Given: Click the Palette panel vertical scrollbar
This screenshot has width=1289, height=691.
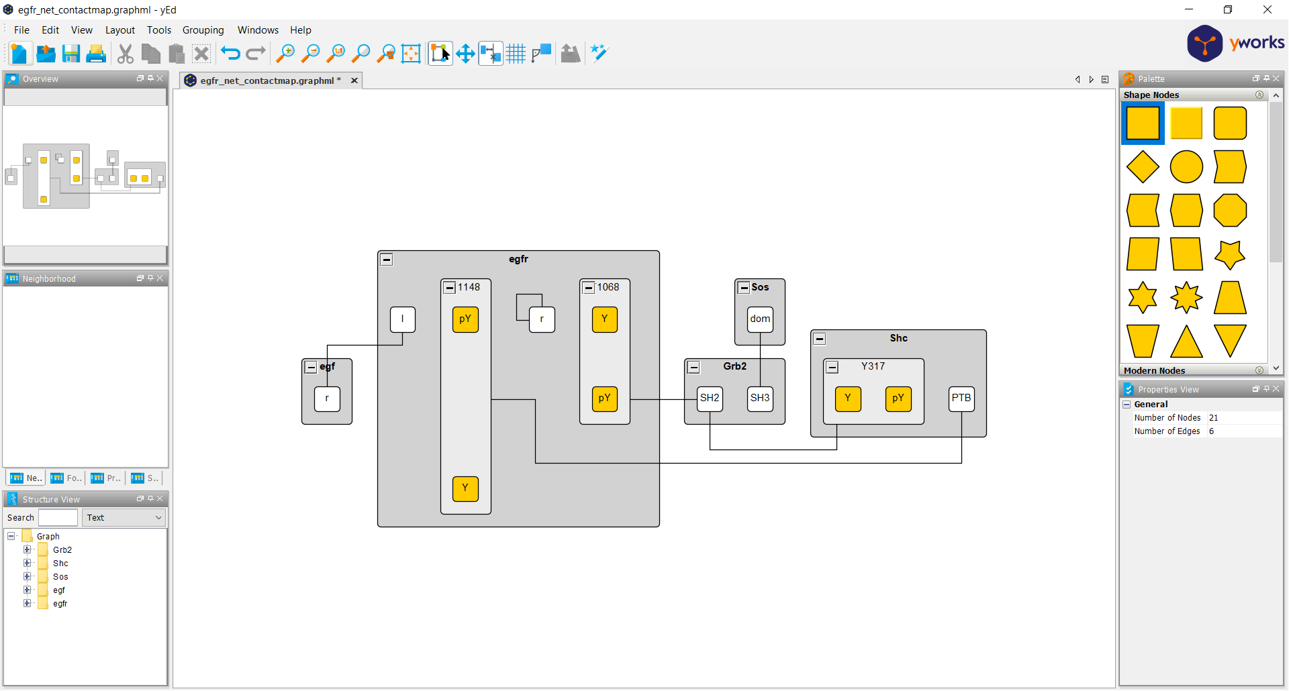Looking at the screenshot, I should (x=1276, y=181).
